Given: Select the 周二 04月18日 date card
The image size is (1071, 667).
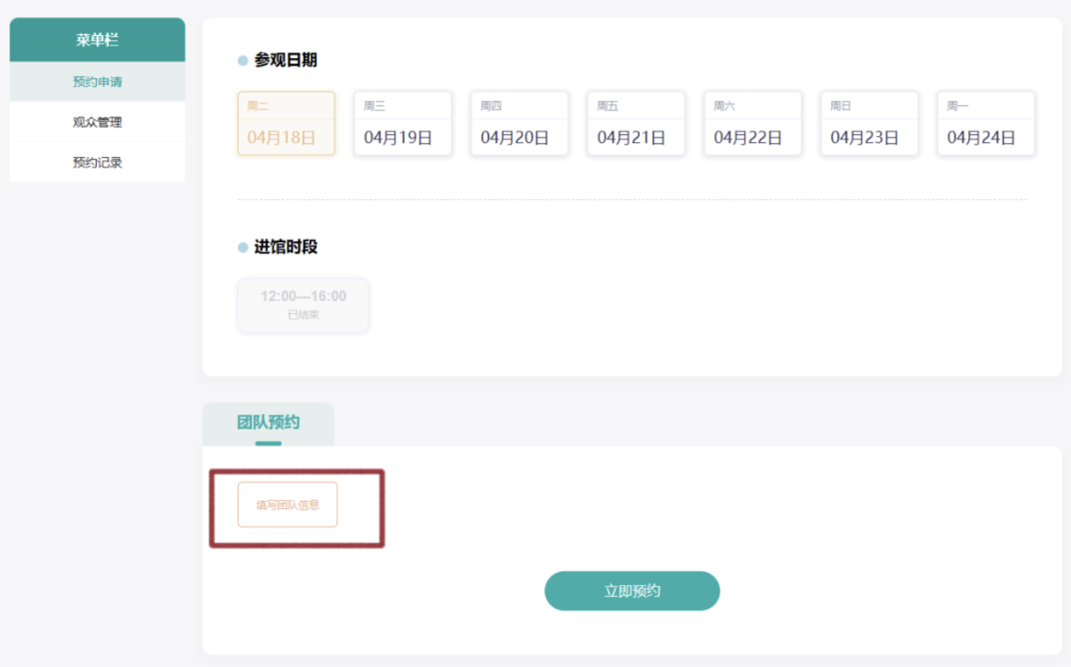Looking at the screenshot, I should point(287,124).
